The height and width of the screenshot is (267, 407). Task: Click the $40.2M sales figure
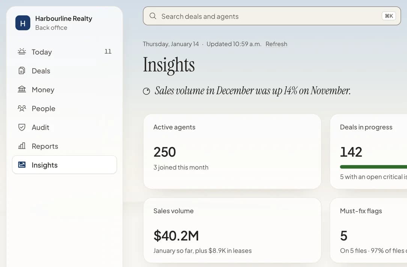[x=176, y=236]
